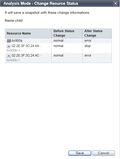Screen dimensions: 120x159
Task: Click the server icon beside 02:2E:3F:3C:24:4C
Action: click(9, 56)
